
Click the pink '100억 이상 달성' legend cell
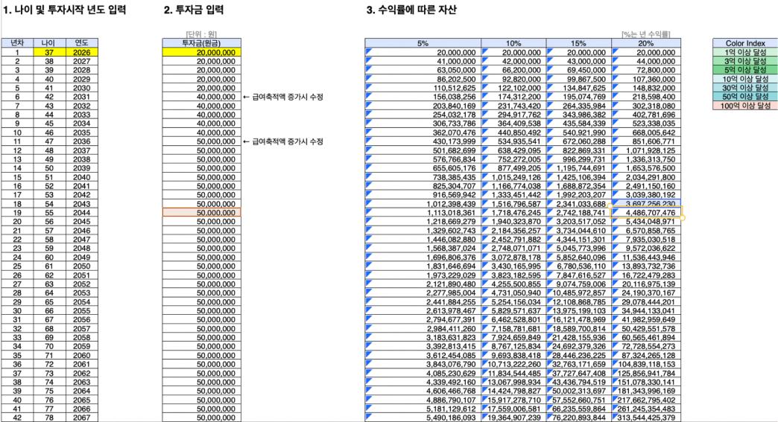[x=744, y=106]
